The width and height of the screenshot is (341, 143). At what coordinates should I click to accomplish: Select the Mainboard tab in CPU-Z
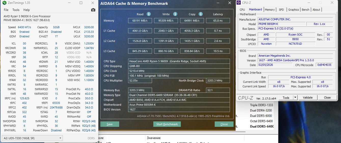(x=255, y=9)
